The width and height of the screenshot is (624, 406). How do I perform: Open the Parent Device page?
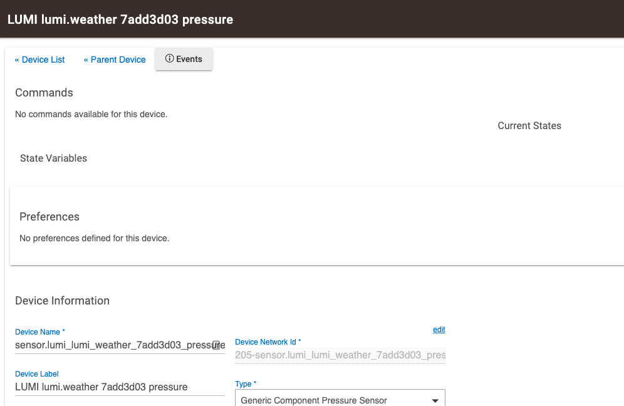115,60
